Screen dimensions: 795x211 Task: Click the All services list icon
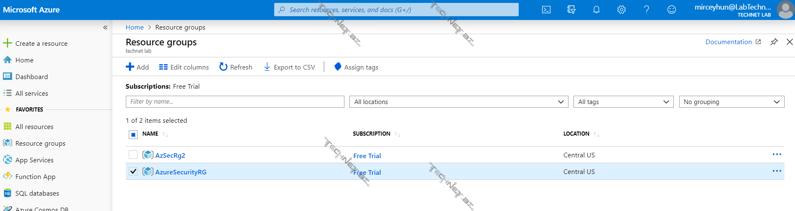coord(8,93)
